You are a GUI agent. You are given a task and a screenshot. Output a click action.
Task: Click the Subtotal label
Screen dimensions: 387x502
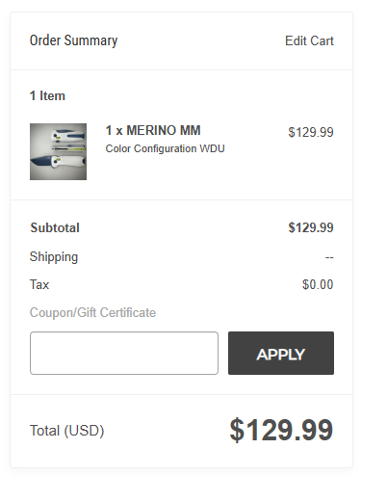click(x=55, y=227)
